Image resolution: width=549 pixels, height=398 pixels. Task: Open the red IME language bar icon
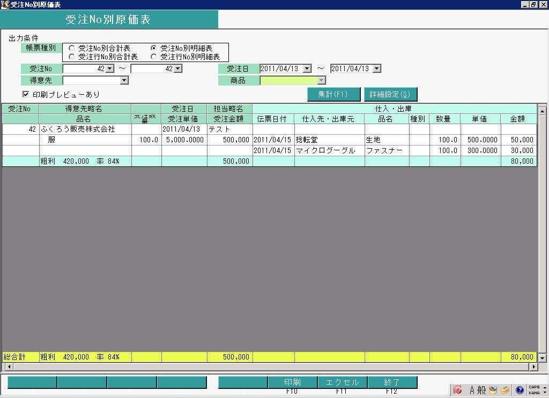coord(457,389)
